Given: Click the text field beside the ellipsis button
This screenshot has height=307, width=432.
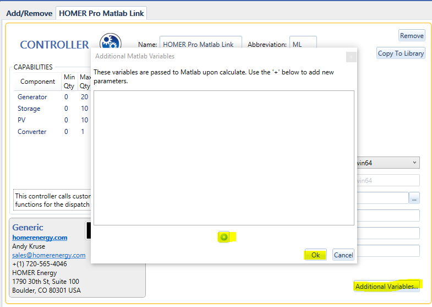Looking at the screenshot, I should pos(382,198).
